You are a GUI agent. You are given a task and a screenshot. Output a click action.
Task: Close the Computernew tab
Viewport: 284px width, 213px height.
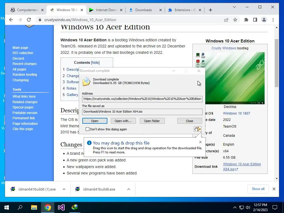point(42,10)
